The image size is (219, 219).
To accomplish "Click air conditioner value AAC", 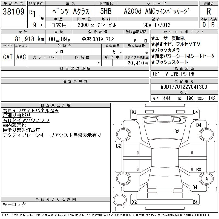I will 21,57.
